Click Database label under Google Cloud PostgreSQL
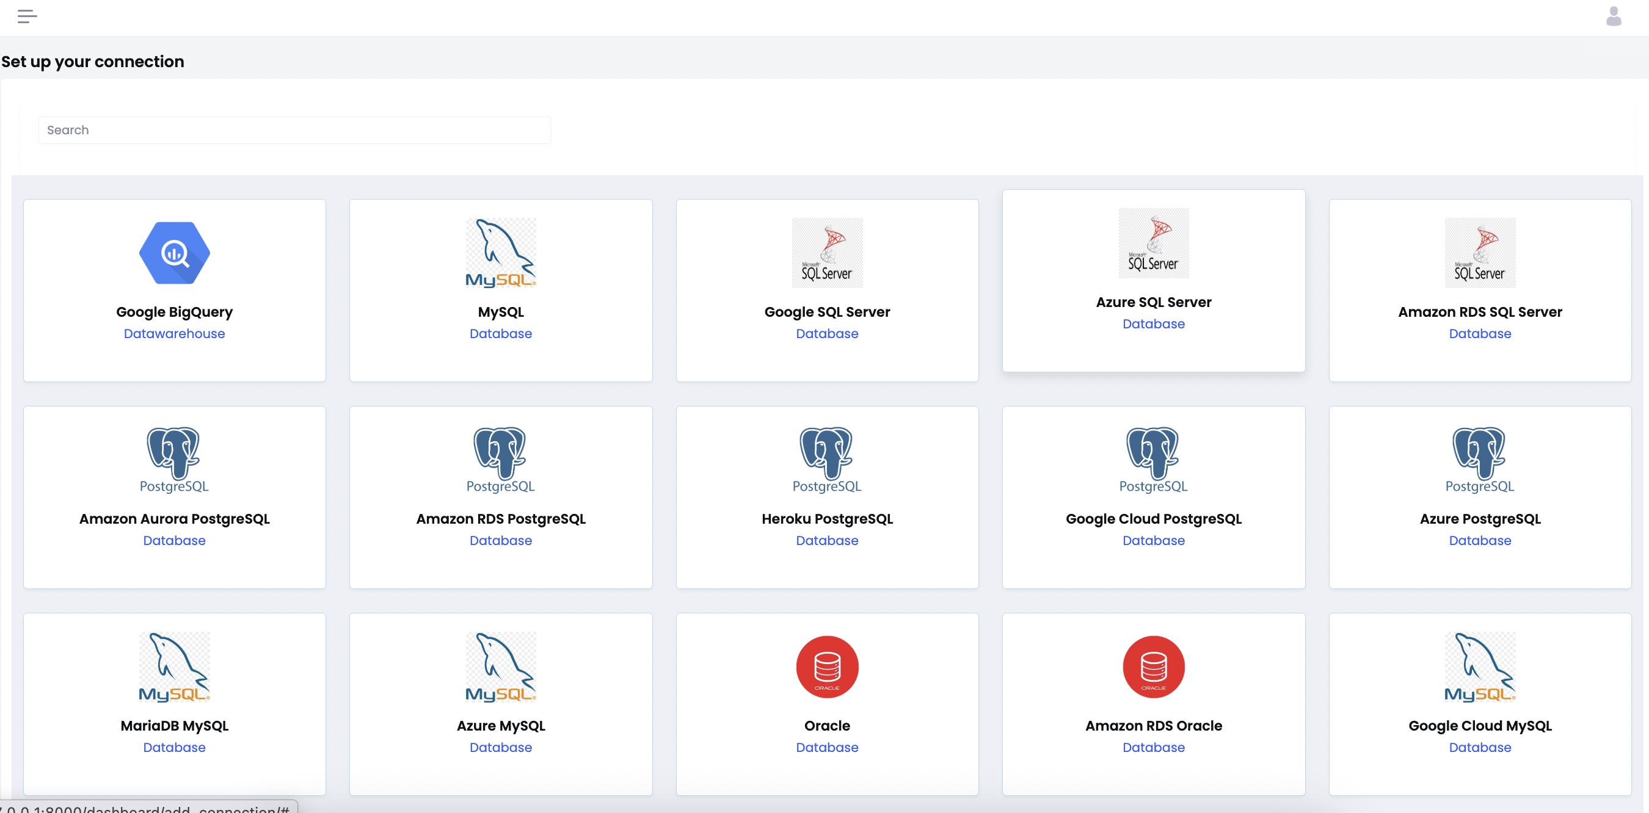Image resolution: width=1649 pixels, height=813 pixels. click(x=1154, y=541)
